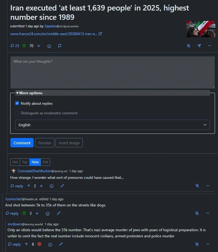The width and height of the screenshot is (218, 252).
Task: Sort comments by Top
Action: [25, 162]
